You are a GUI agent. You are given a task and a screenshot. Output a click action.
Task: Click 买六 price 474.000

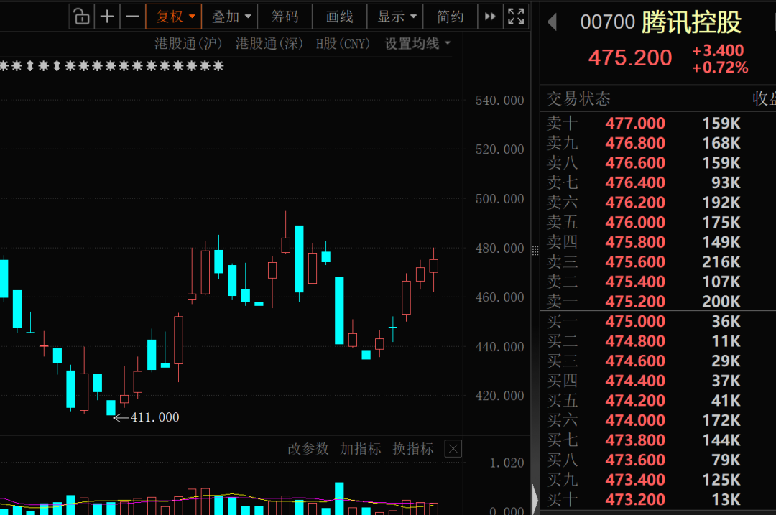click(x=635, y=420)
